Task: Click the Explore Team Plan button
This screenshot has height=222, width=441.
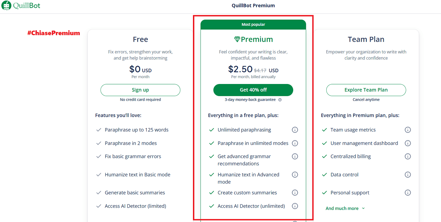Action: pos(366,90)
